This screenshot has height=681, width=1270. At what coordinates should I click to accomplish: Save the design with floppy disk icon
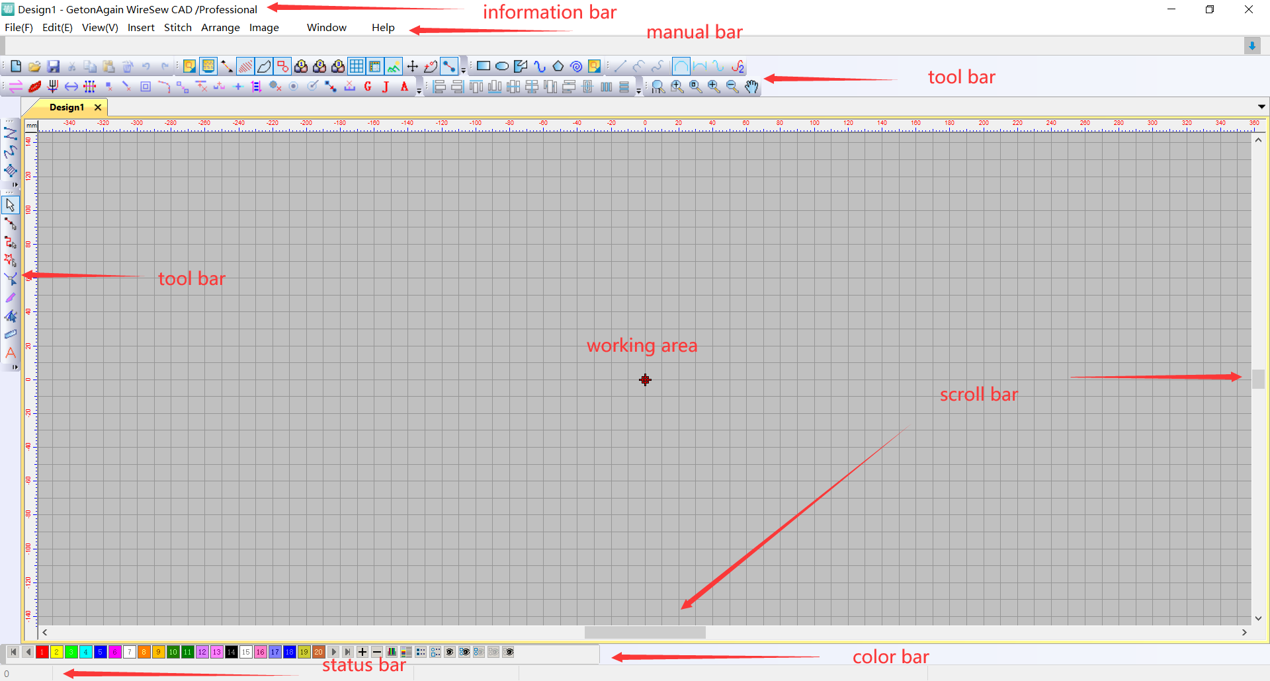(x=53, y=66)
